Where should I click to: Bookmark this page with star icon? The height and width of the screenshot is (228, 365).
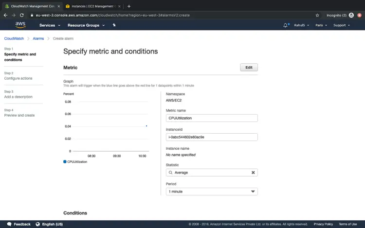pos(317,15)
